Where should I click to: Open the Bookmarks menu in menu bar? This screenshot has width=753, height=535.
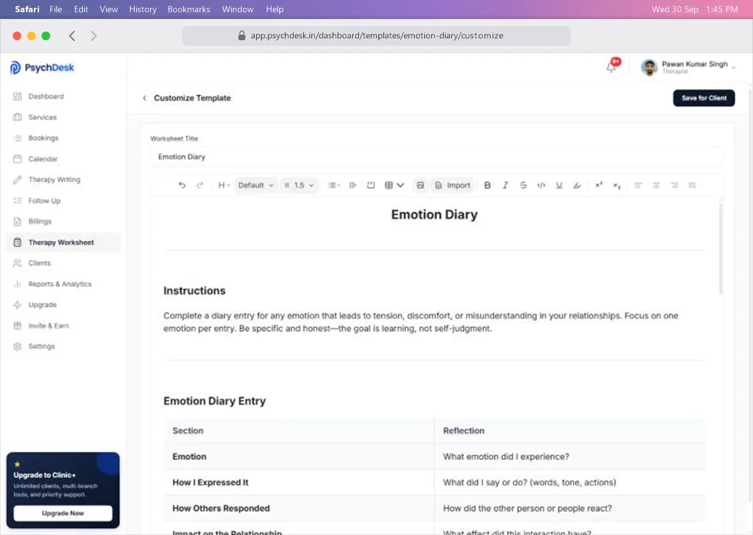coord(189,9)
